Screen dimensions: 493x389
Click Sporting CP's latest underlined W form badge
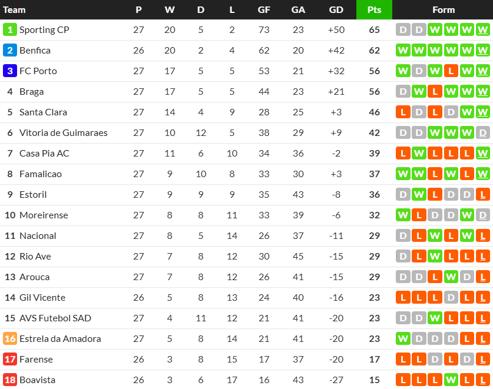tap(482, 30)
